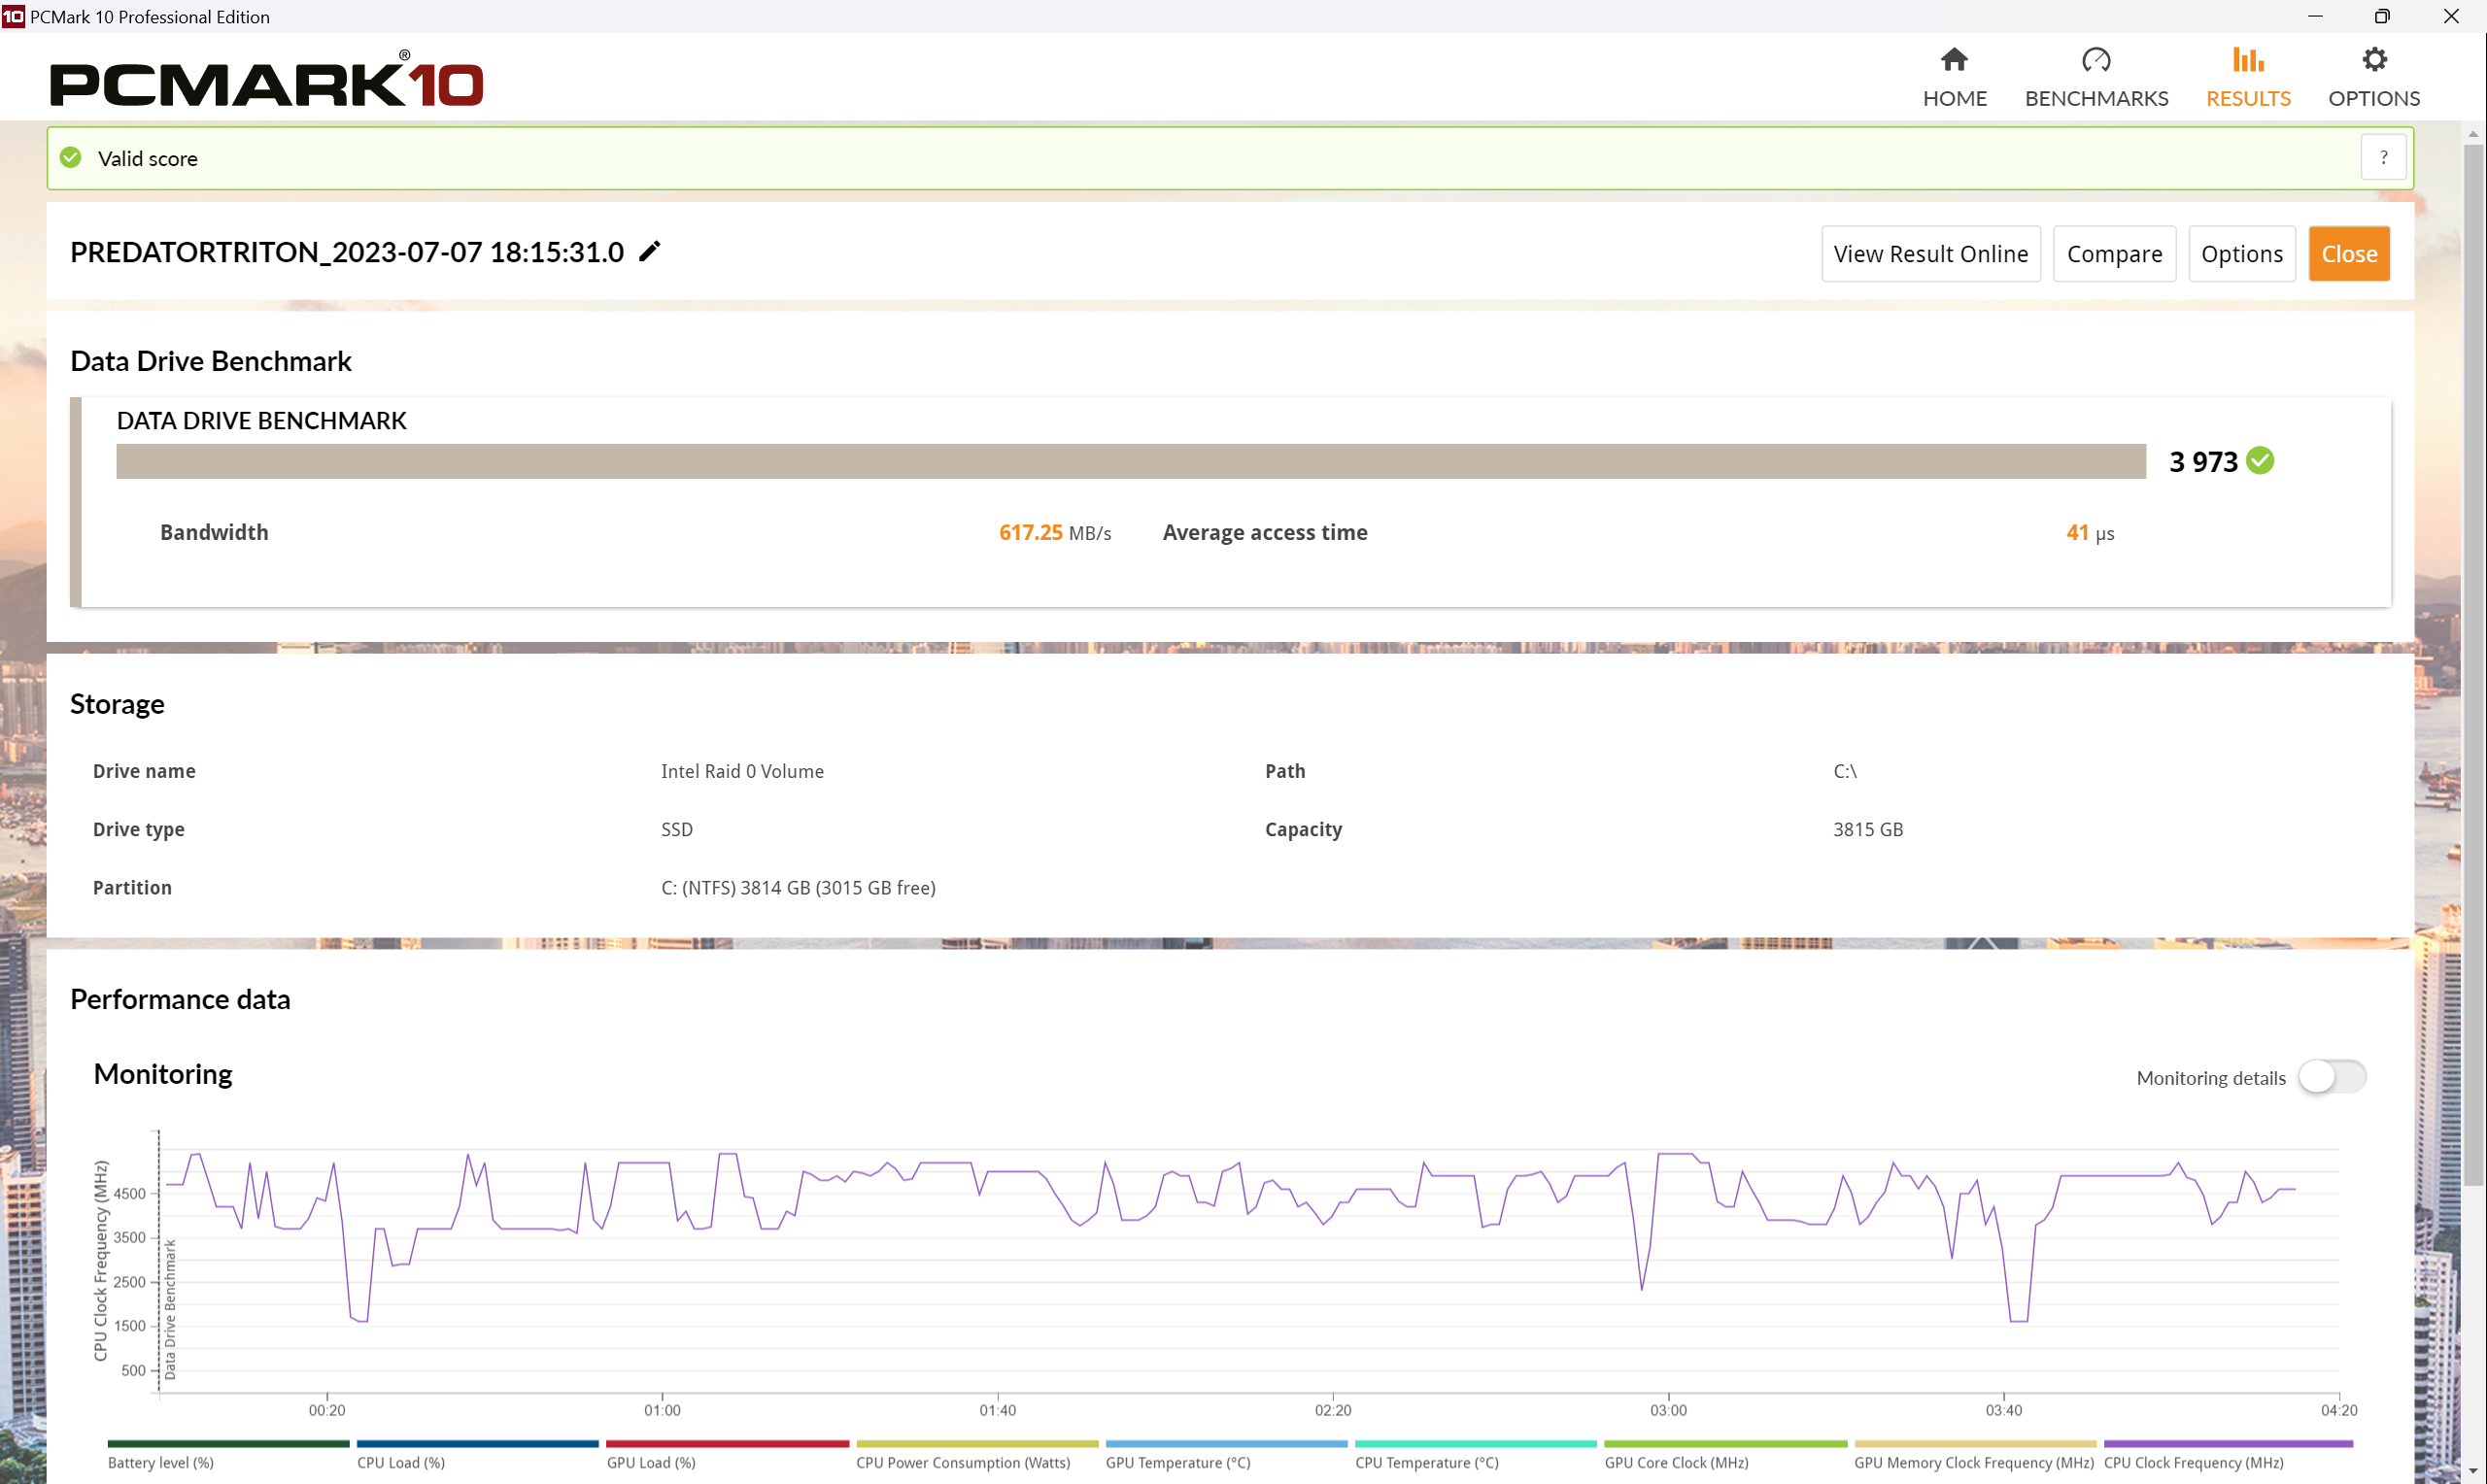This screenshot has height=1484, width=2487.
Task: Select GPU Memory Clock Frequency legend bar
Action: pyautogui.click(x=1975, y=1444)
